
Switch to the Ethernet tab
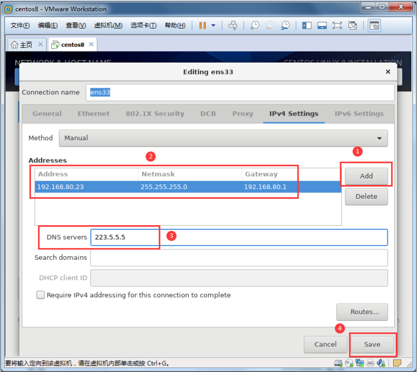[x=94, y=114]
